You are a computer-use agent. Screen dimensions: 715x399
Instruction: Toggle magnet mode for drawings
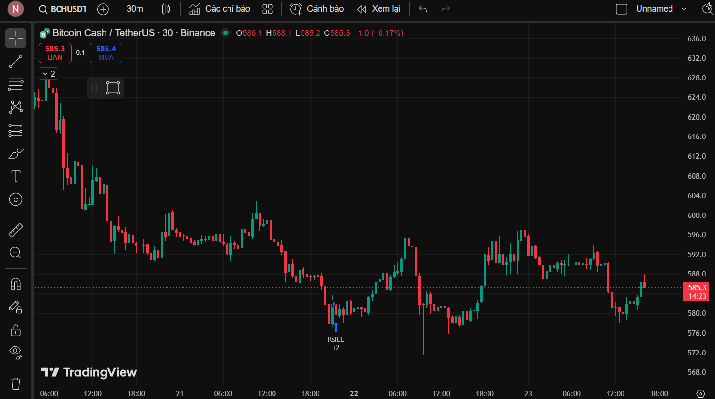pos(15,284)
